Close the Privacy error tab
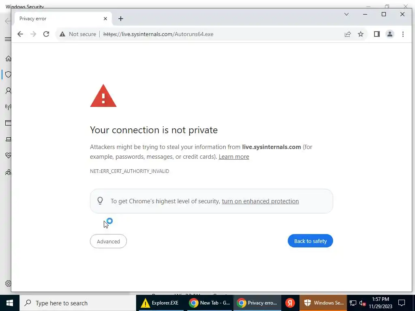415x311 pixels. tap(105, 19)
